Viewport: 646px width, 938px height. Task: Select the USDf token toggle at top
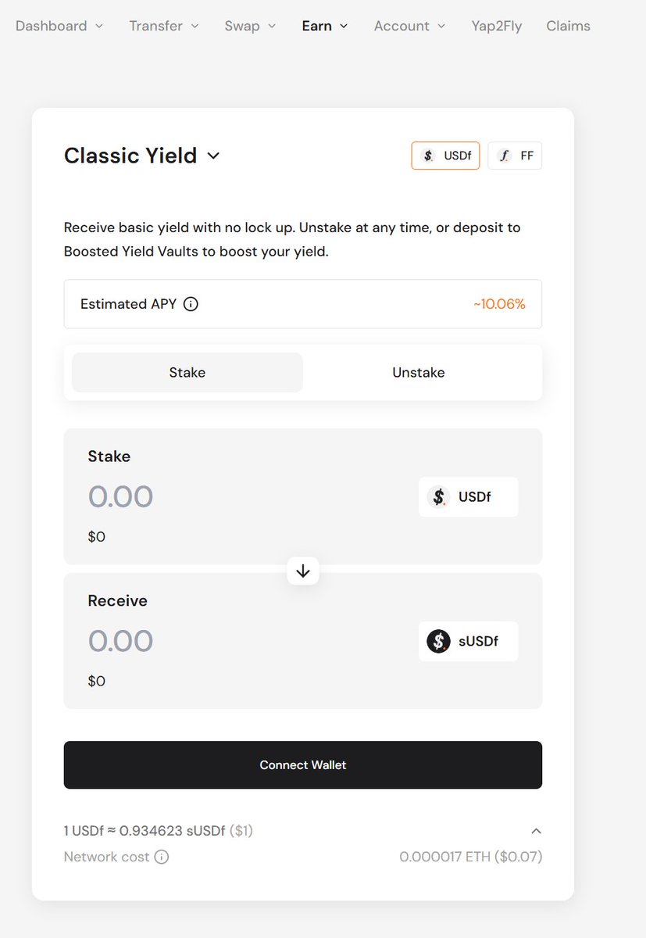pos(445,156)
